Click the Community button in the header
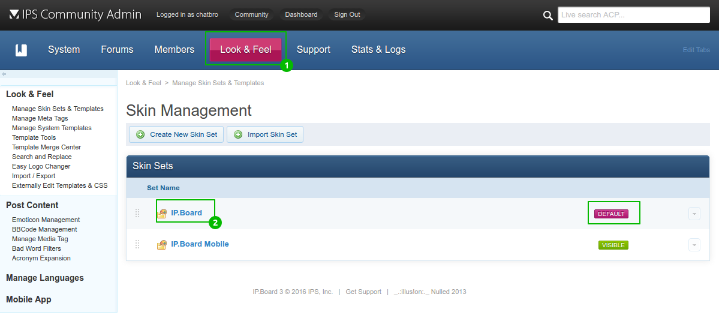 coord(251,14)
